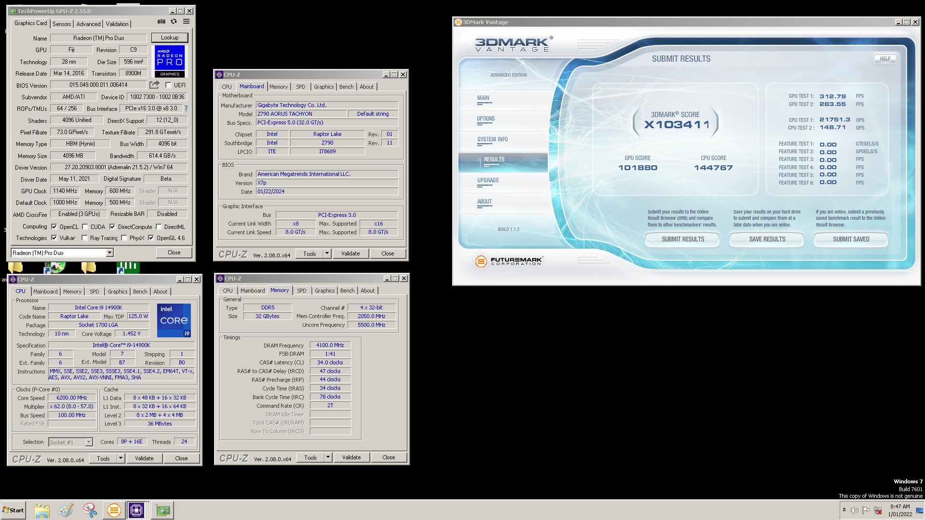Open Upgrade in 3DMark sidebar
This screenshot has width=925, height=520.
pos(488,180)
